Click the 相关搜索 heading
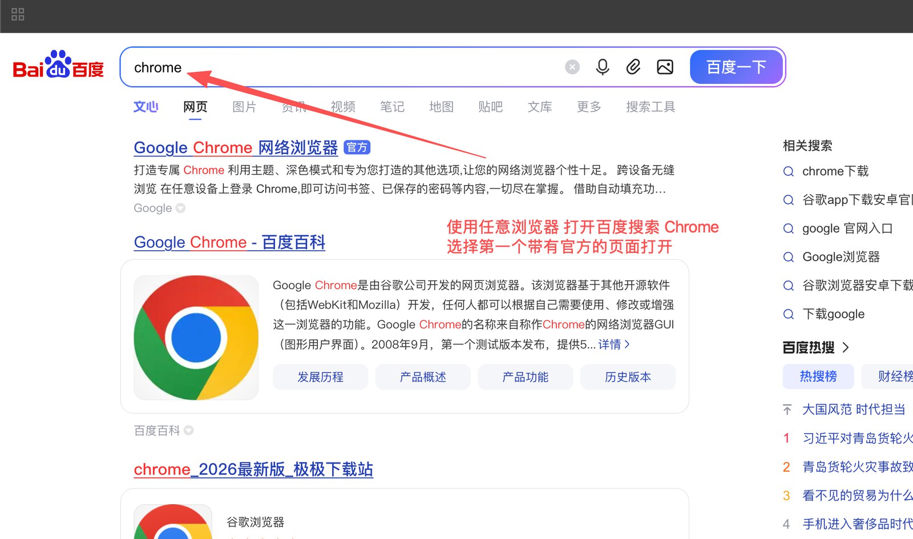Screen dimensions: 913x539 tap(807, 146)
